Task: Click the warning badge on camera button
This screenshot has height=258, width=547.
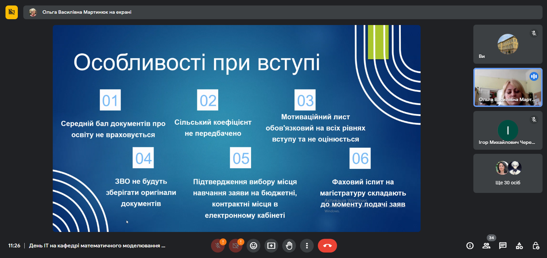Action: pos(241,242)
